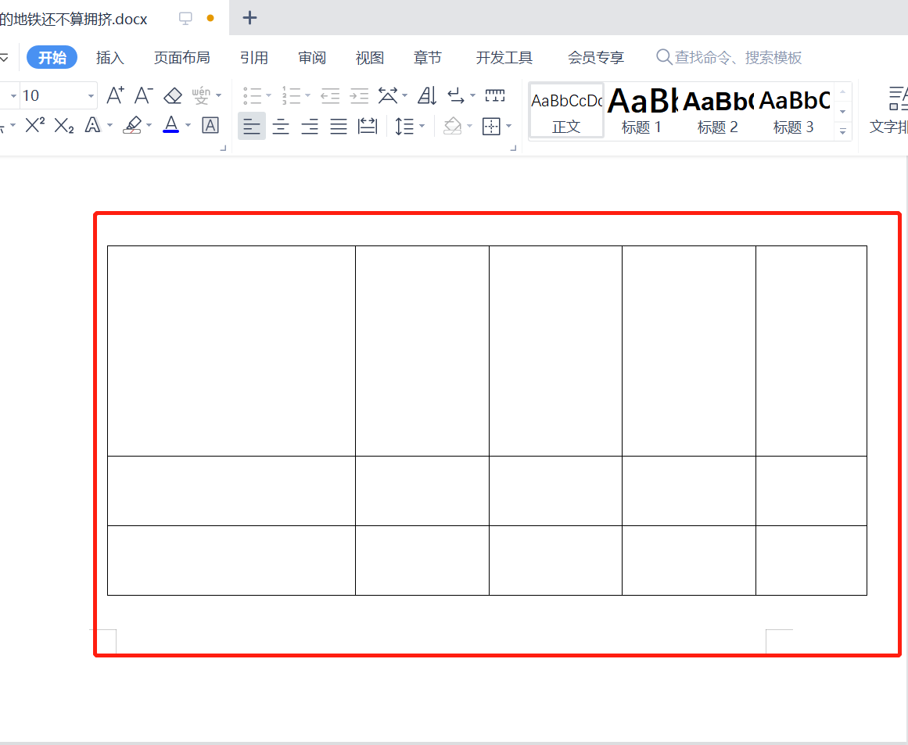Apply paragraph shading fill

tap(452, 126)
